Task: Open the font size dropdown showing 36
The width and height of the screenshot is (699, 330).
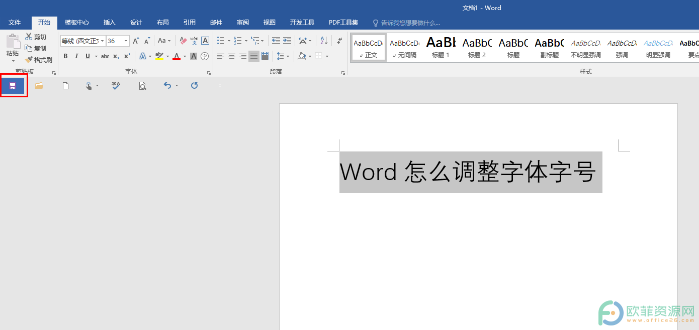Action: (126, 41)
